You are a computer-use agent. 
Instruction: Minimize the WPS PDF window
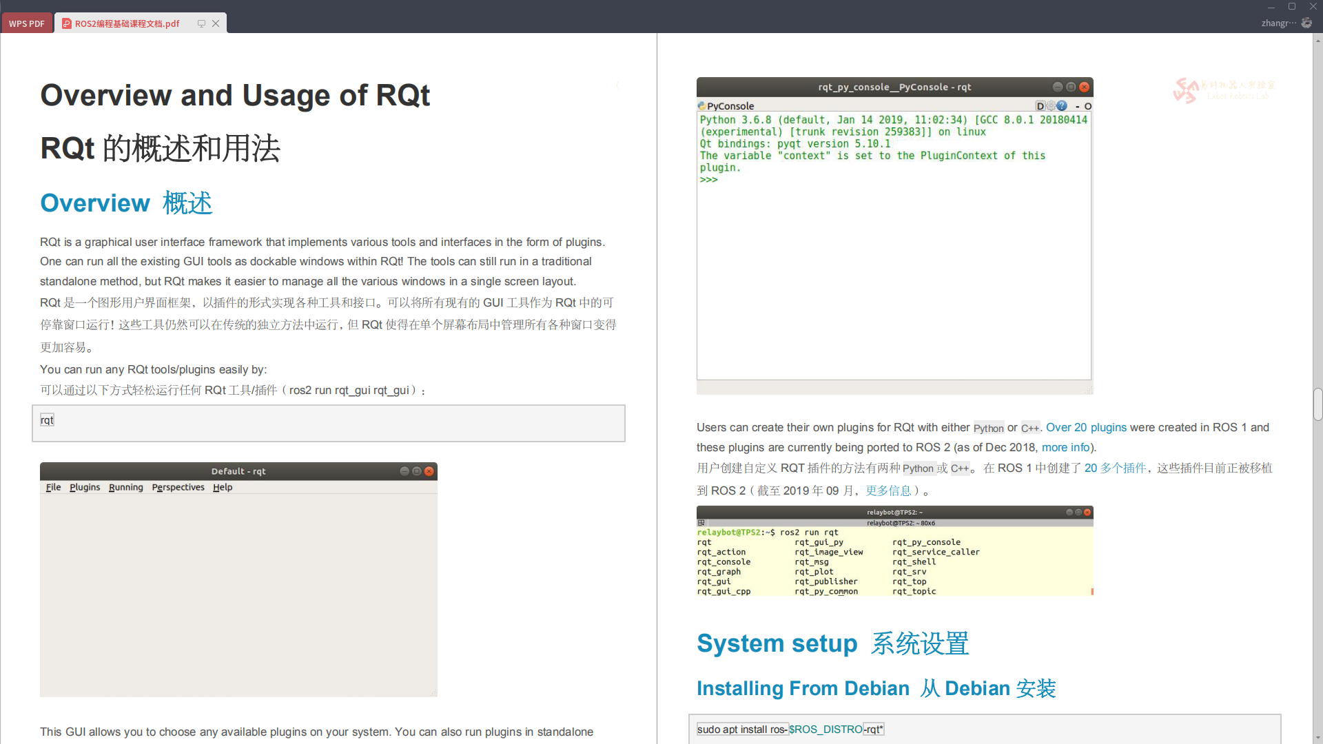click(x=1271, y=6)
